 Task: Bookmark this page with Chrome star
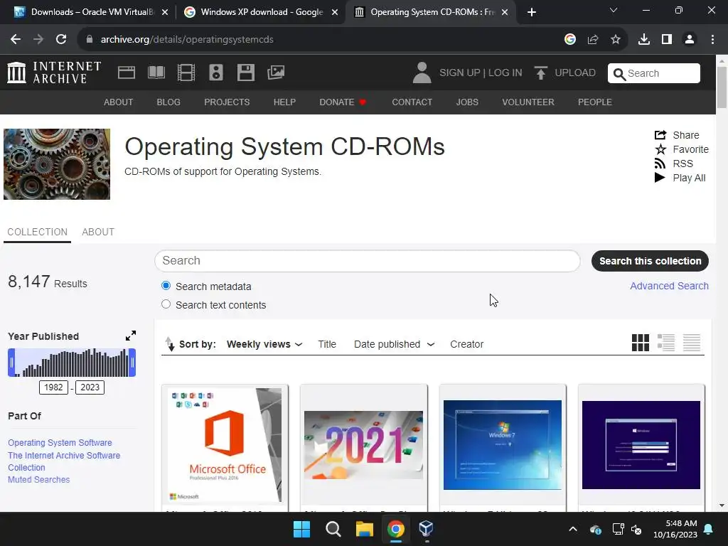[x=616, y=40]
